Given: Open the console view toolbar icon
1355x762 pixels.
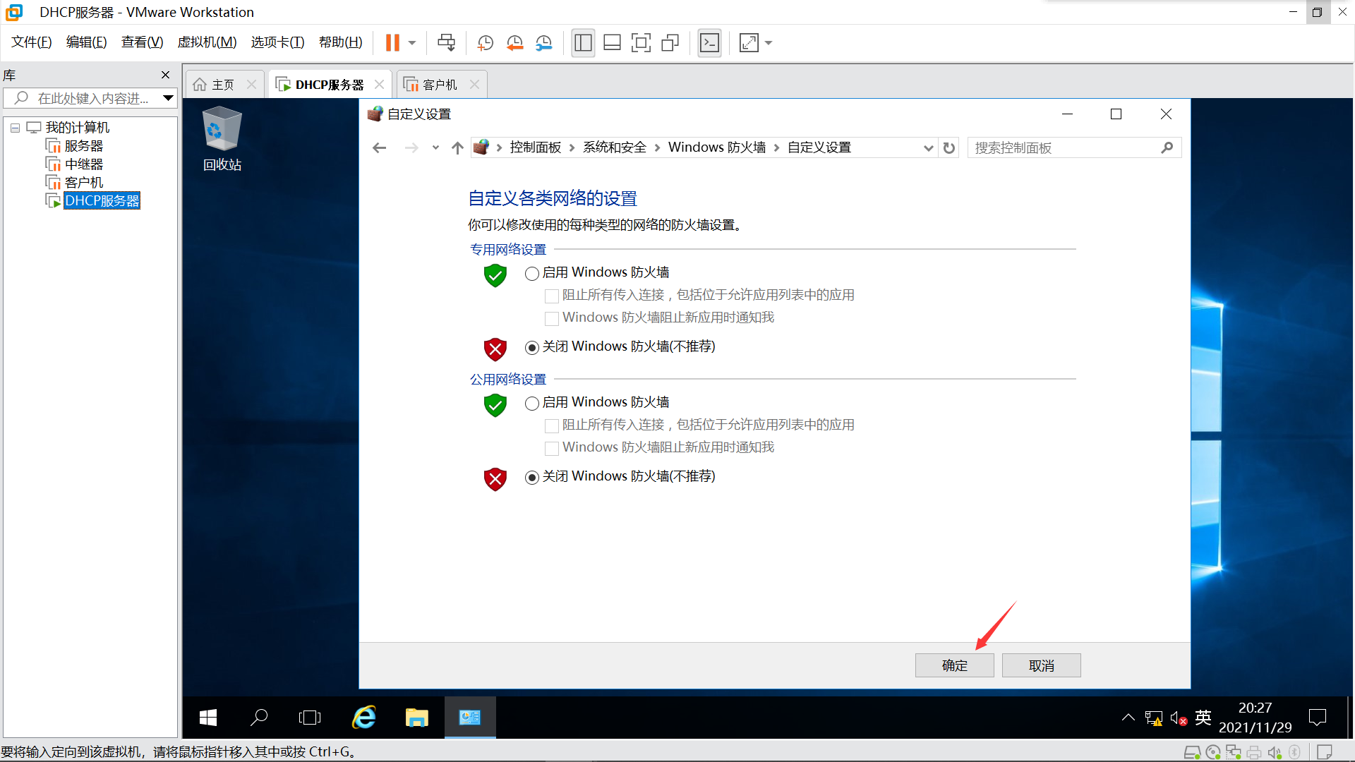Looking at the screenshot, I should click(709, 43).
